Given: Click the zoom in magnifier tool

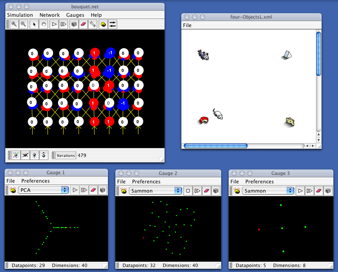Looking at the screenshot, I should 14,24.
